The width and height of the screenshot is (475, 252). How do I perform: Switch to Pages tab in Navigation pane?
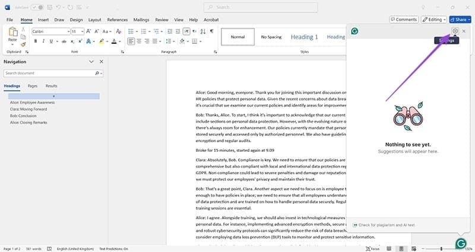[33, 86]
